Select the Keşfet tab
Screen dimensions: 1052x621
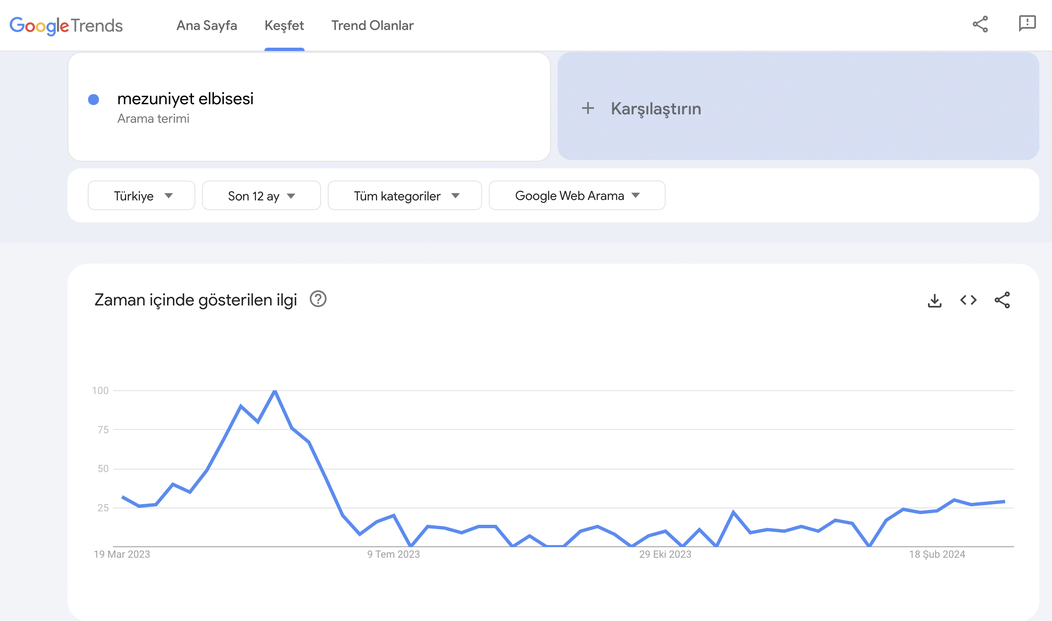click(284, 25)
